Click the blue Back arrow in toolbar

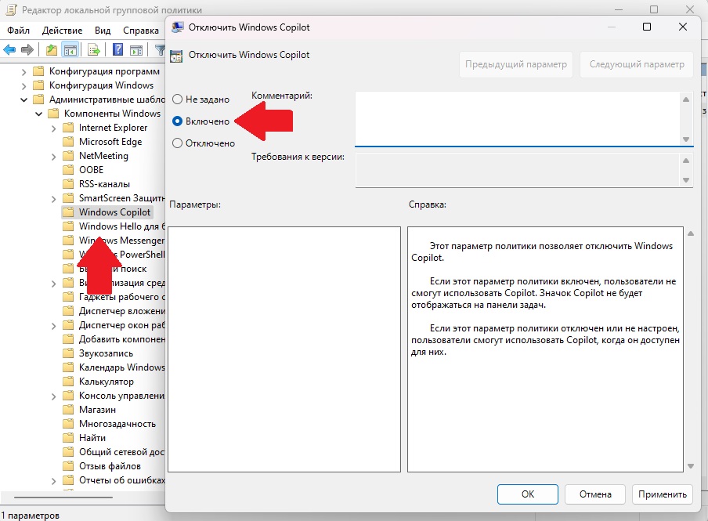[x=9, y=50]
